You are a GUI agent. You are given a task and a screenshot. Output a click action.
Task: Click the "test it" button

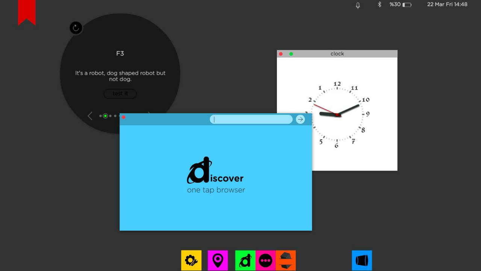pos(120,94)
